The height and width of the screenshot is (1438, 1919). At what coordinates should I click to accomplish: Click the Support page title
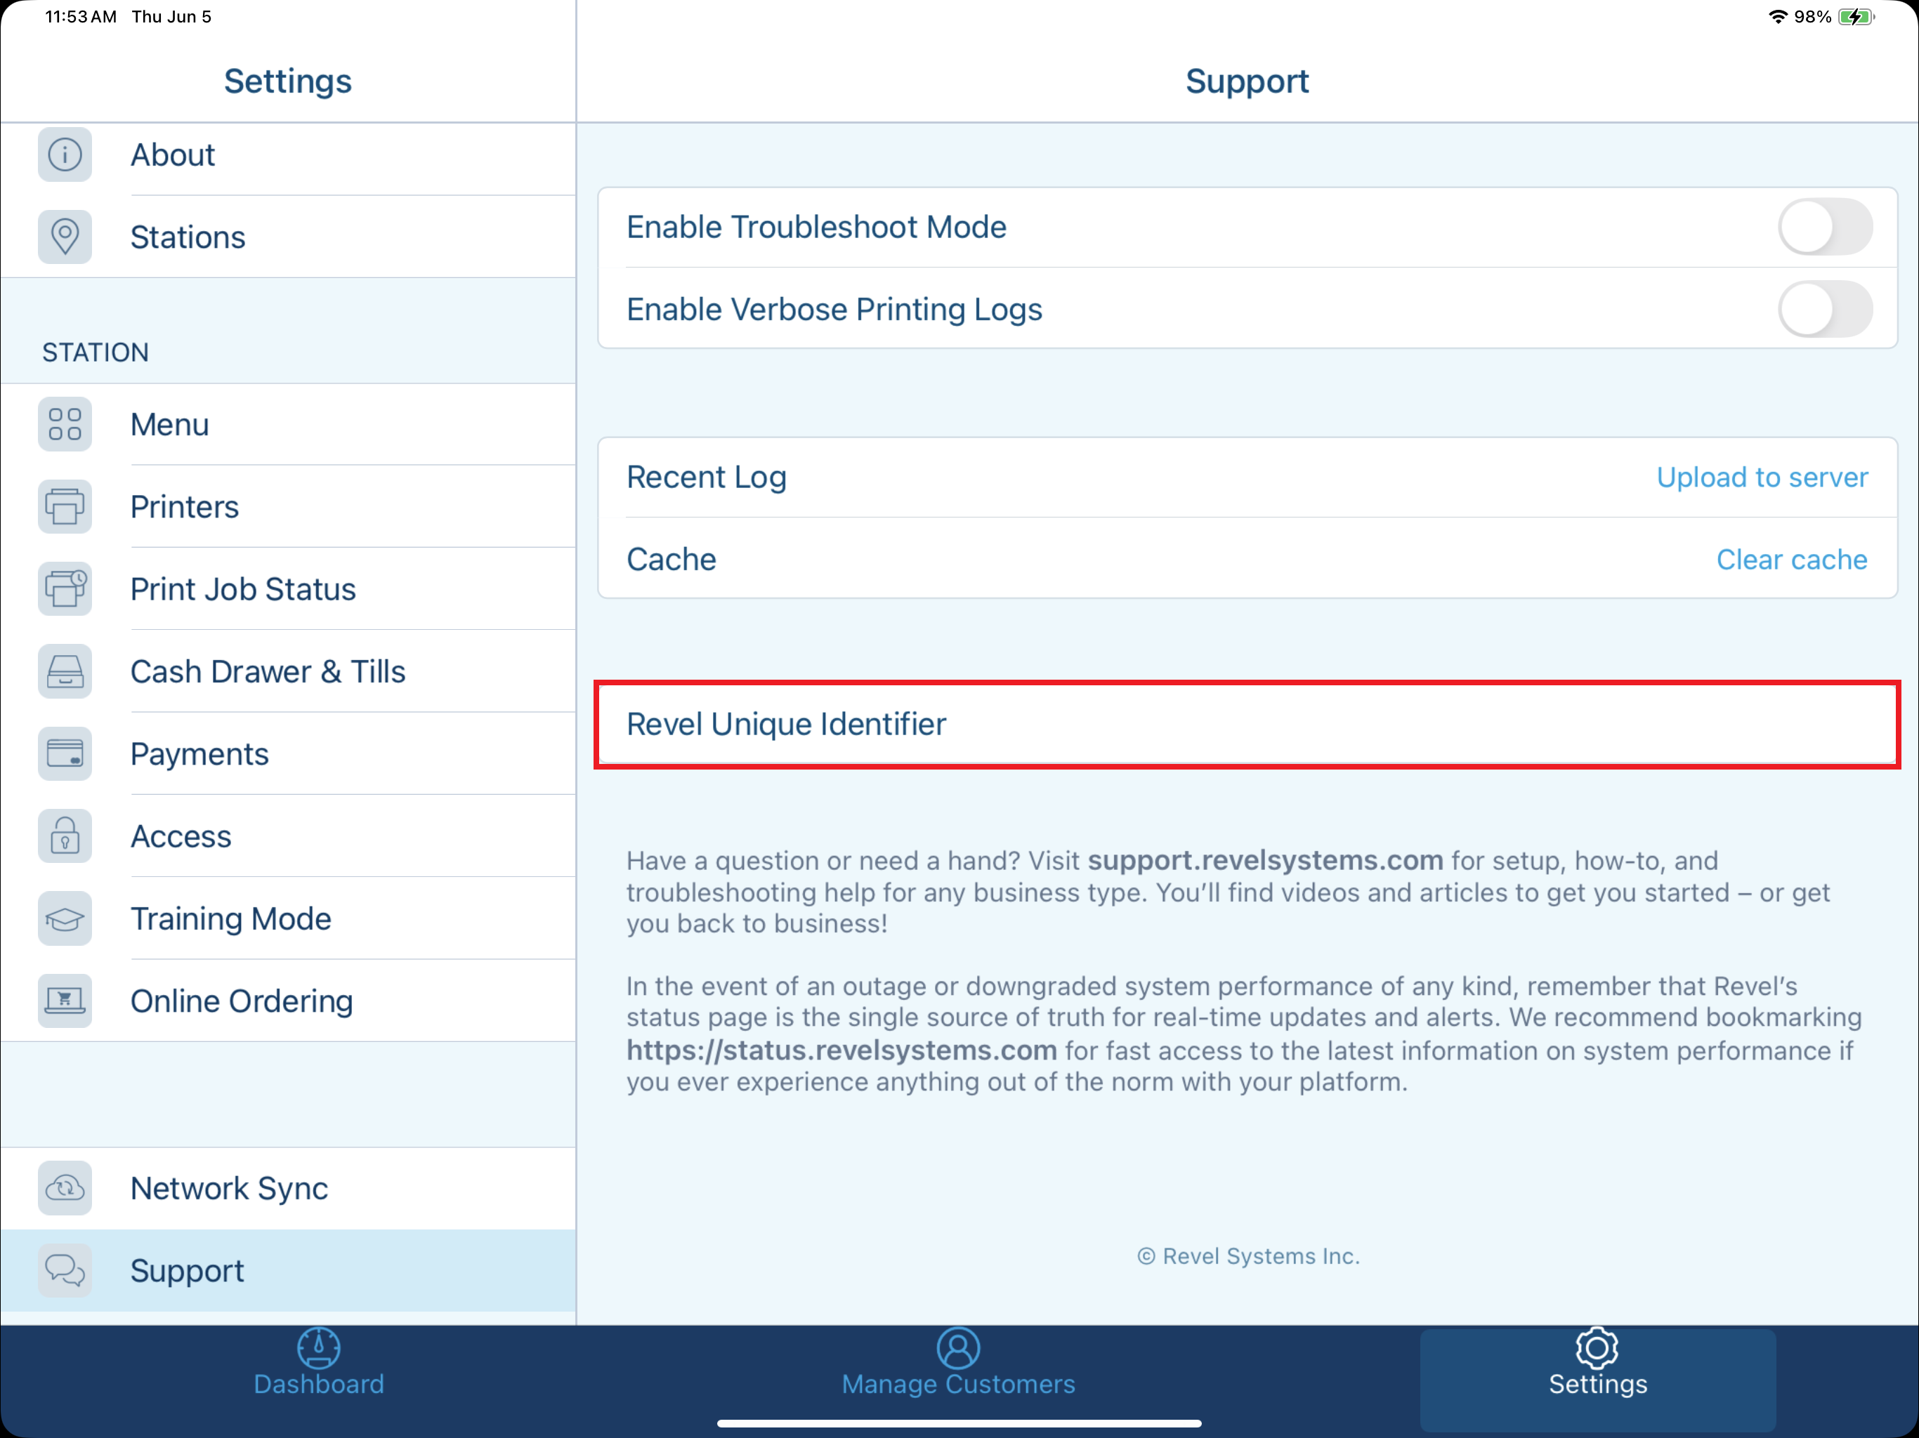[x=1247, y=81]
